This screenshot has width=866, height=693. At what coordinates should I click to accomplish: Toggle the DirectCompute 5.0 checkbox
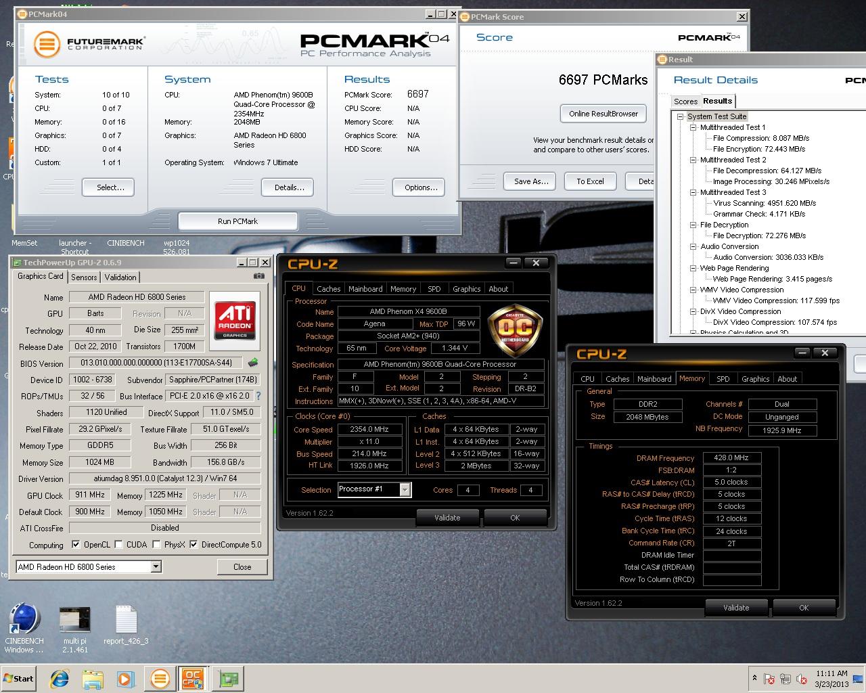pyautogui.click(x=194, y=545)
